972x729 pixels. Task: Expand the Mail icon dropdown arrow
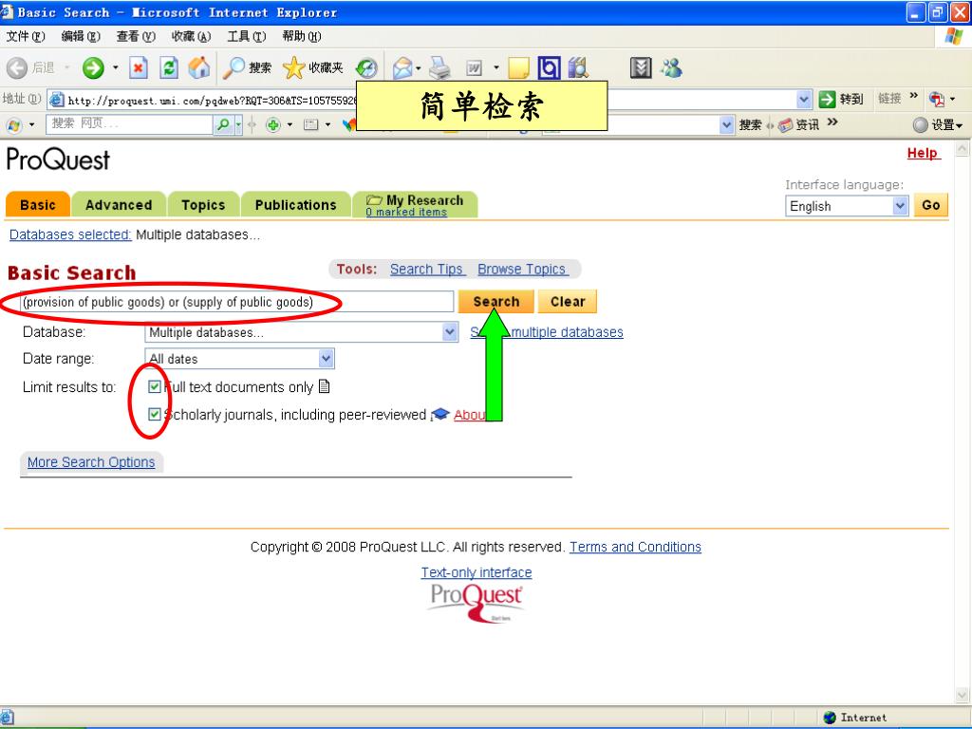click(x=419, y=67)
